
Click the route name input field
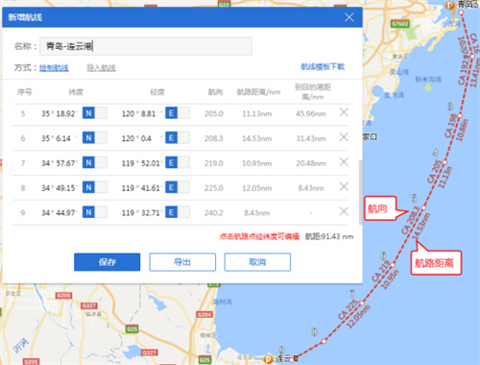pos(146,46)
